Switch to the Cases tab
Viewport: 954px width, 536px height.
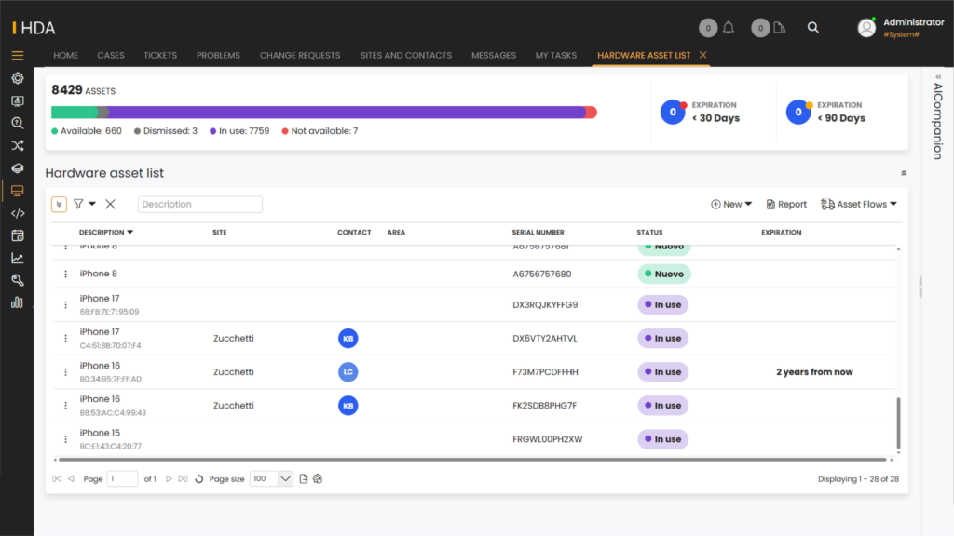[111, 55]
